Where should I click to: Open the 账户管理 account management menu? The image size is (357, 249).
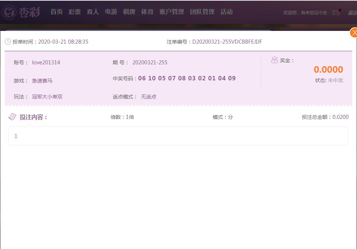(172, 12)
